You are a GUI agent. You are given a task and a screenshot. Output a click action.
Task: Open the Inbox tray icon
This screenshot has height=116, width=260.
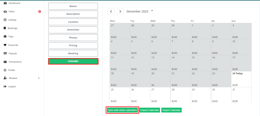point(5,12)
